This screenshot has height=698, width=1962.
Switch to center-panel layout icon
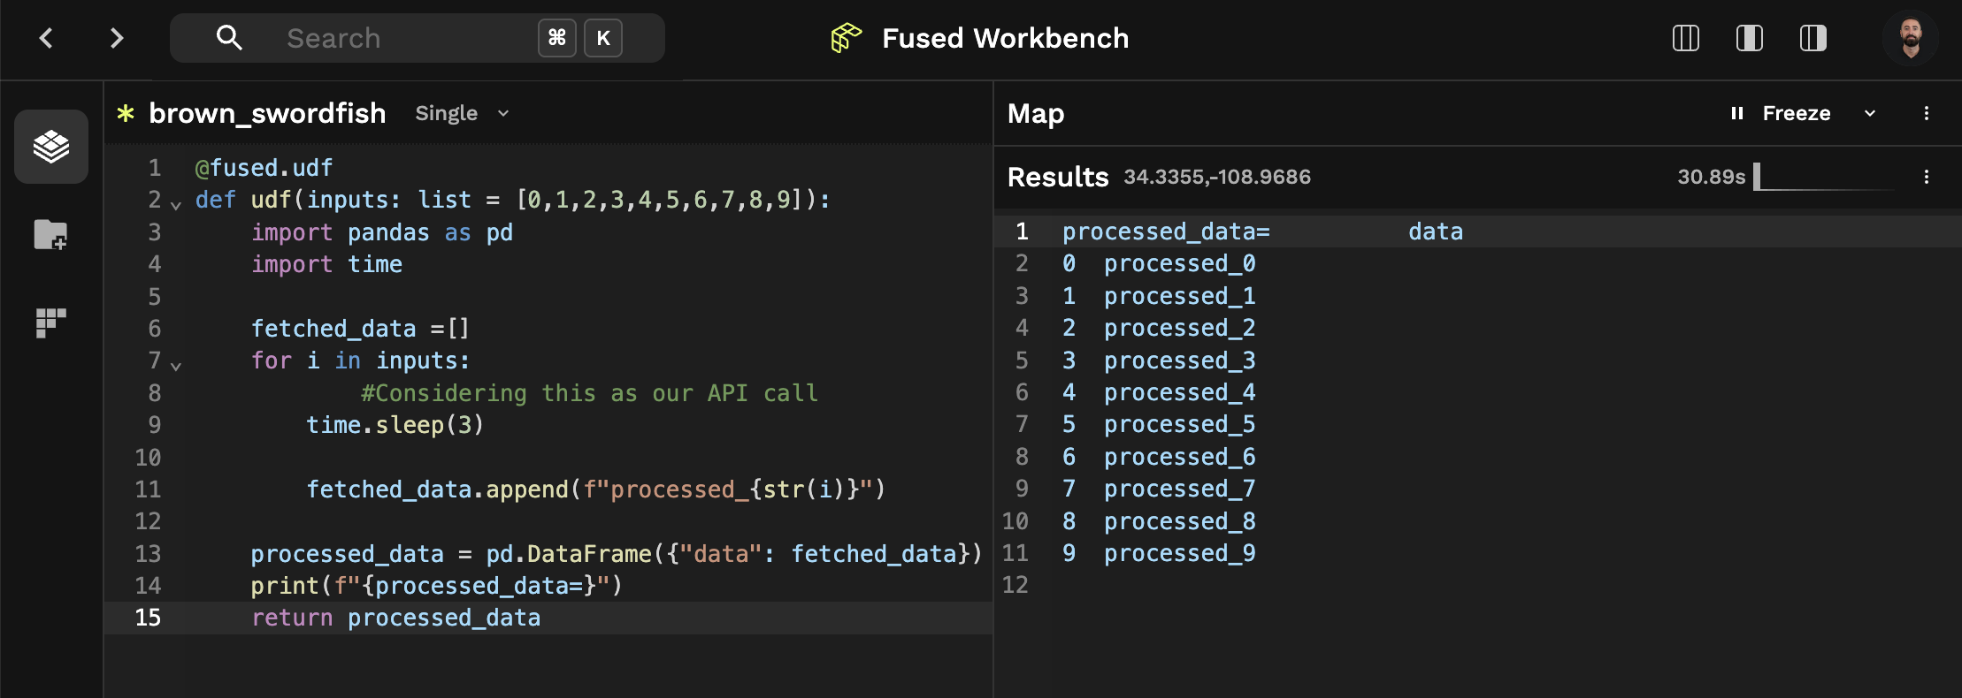point(1750,38)
